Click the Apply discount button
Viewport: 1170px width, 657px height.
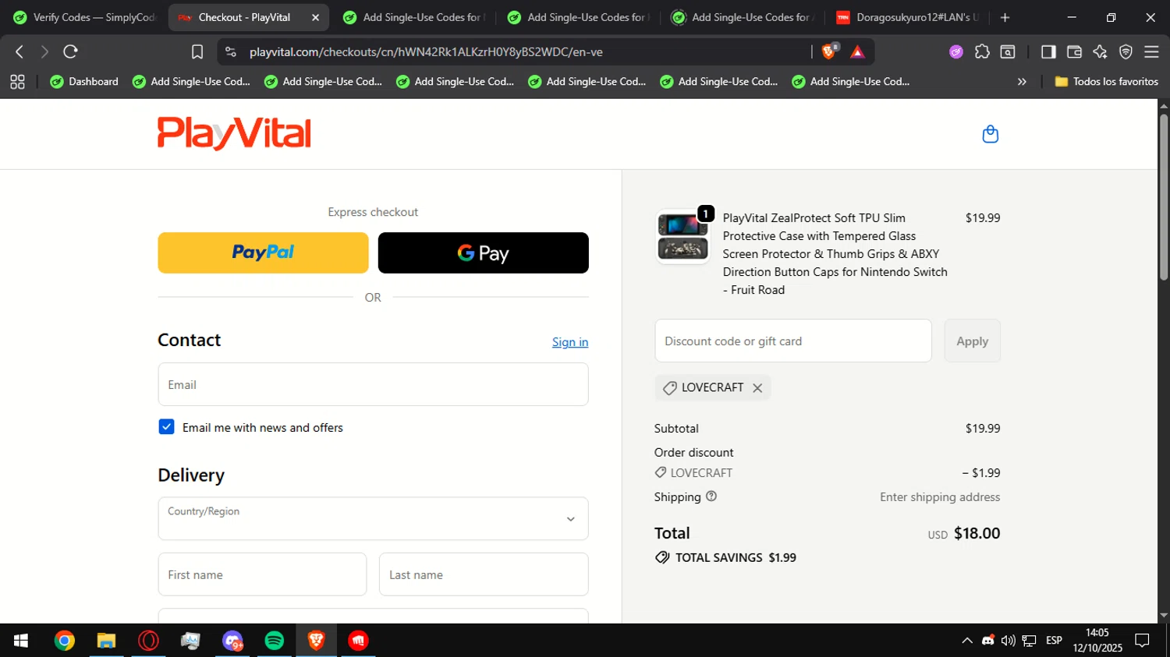[972, 341]
